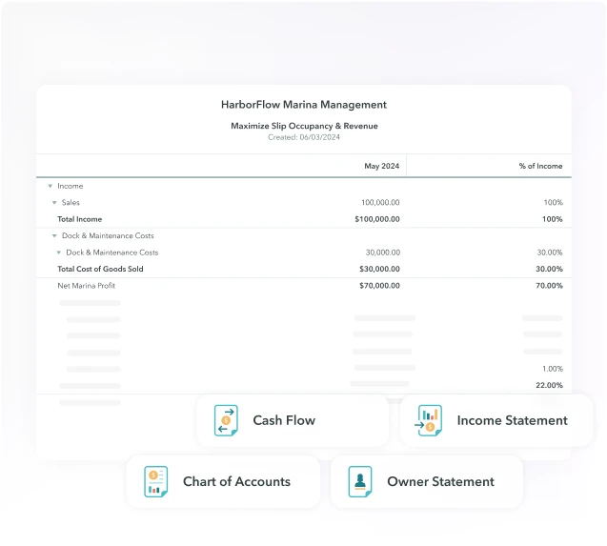The width and height of the screenshot is (607, 546).
Task: Select the 1.00% percentage value
Action: click(553, 369)
